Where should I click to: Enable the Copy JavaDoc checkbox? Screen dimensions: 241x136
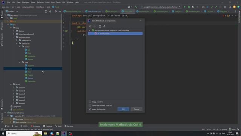(90, 102)
